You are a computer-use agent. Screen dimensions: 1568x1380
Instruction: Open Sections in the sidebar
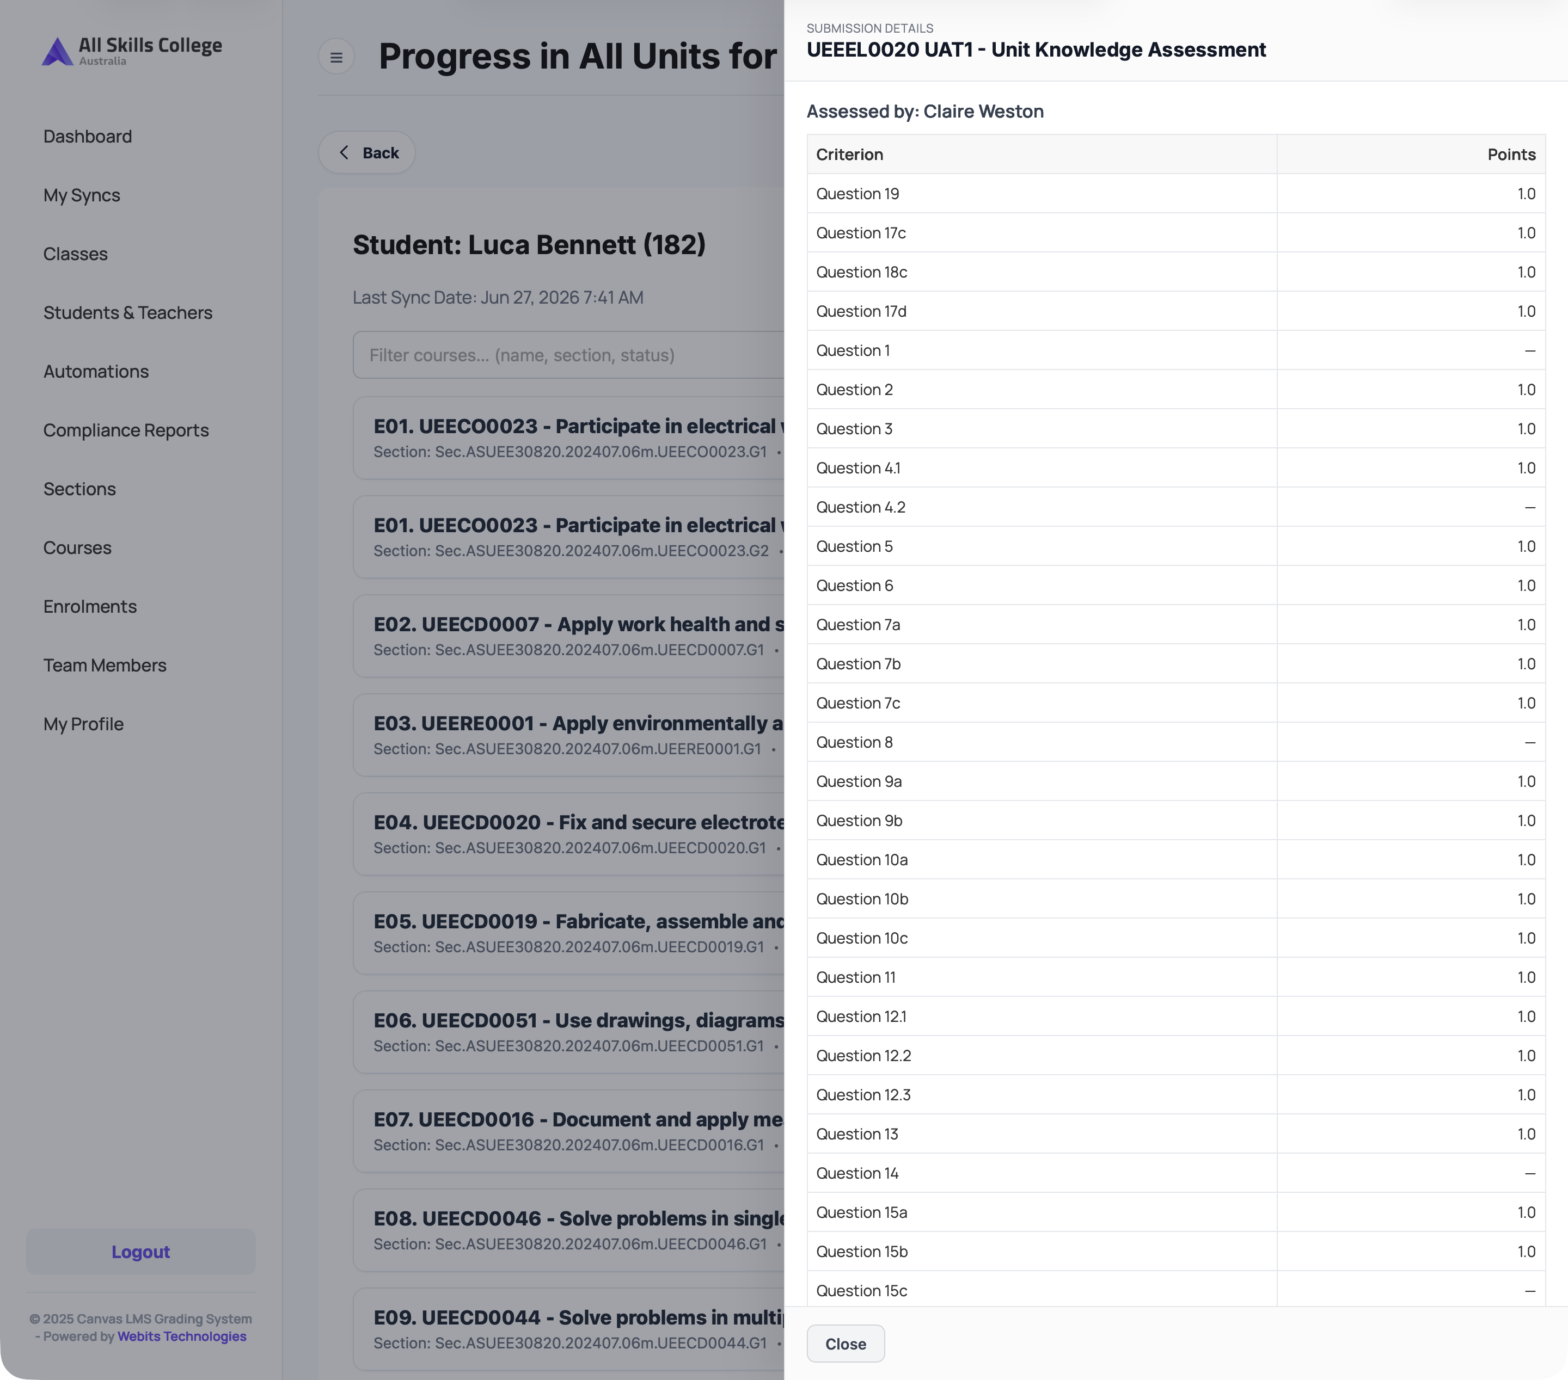point(80,489)
